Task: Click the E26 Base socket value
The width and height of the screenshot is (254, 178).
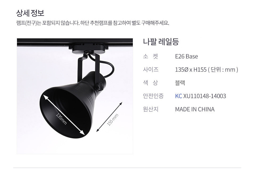Action: click(186, 57)
